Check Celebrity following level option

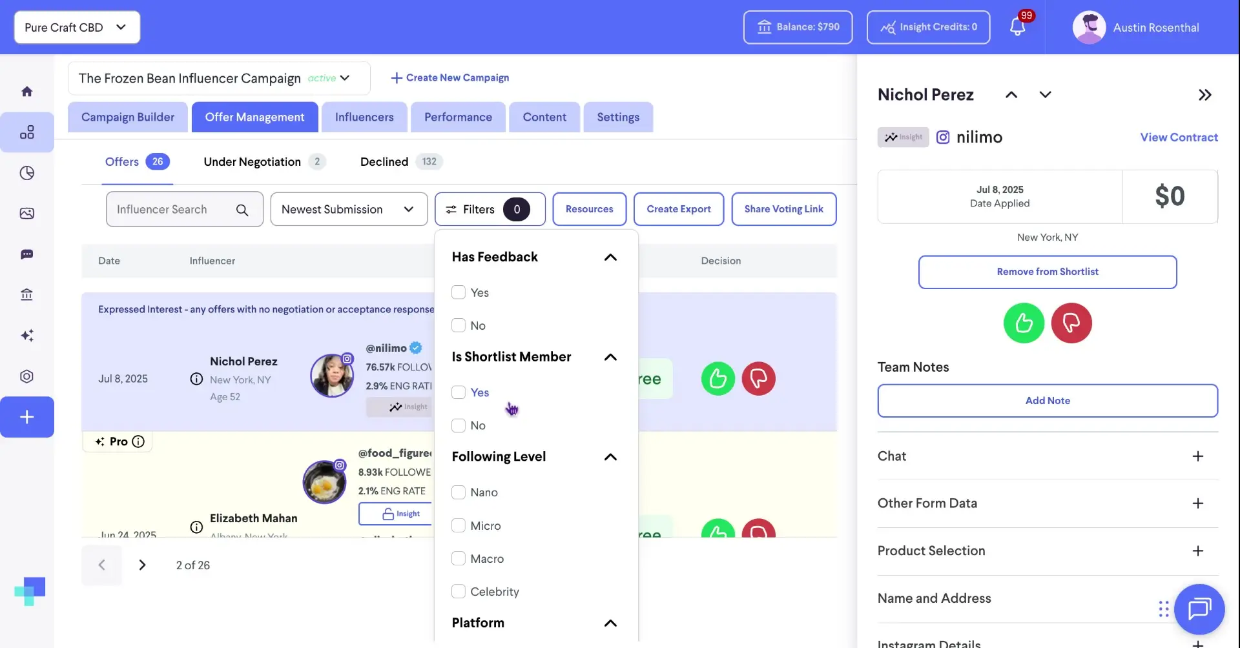[459, 591]
